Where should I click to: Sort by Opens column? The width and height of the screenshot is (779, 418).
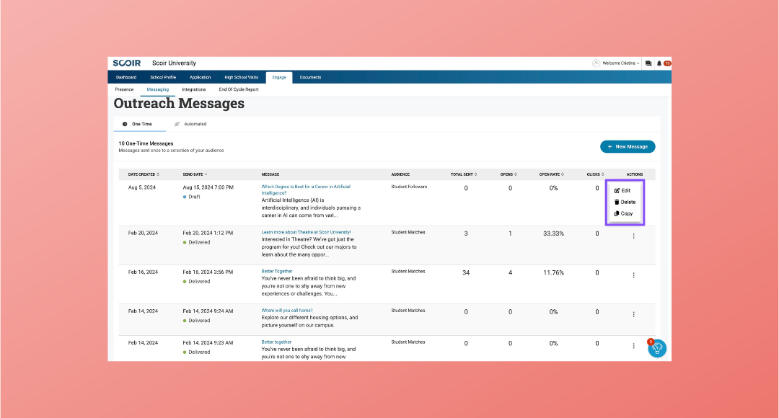tap(509, 174)
